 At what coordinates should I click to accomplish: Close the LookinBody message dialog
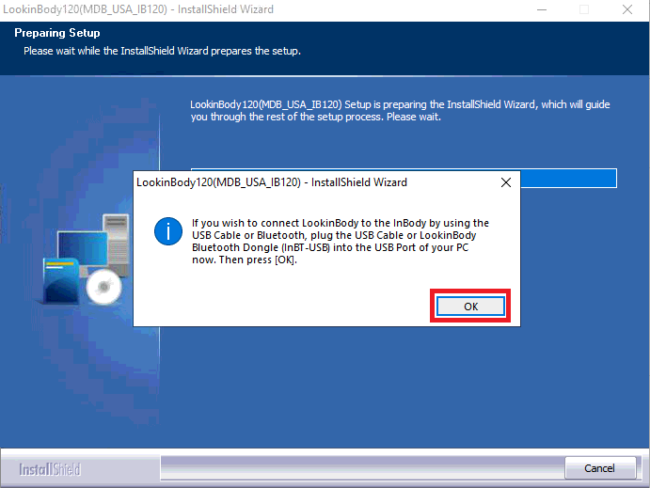click(x=506, y=182)
